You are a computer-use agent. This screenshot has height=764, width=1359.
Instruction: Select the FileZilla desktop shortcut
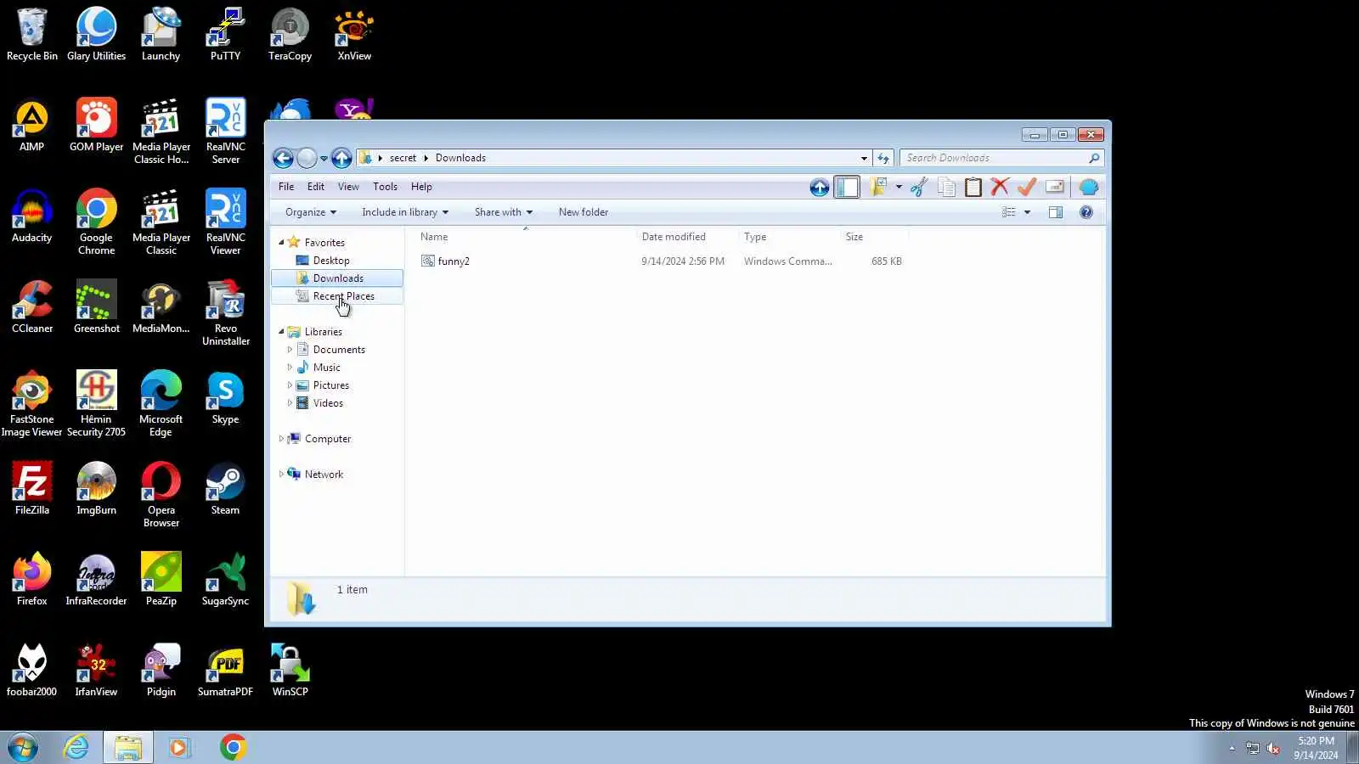point(32,490)
